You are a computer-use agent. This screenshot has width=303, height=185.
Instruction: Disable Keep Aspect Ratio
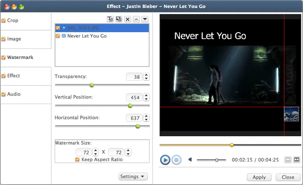click(77, 159)
